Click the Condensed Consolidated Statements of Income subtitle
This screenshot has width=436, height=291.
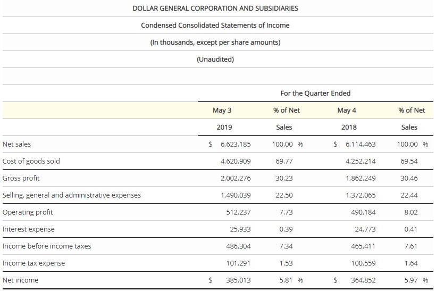pyautogui.click(x=215, y=25)
